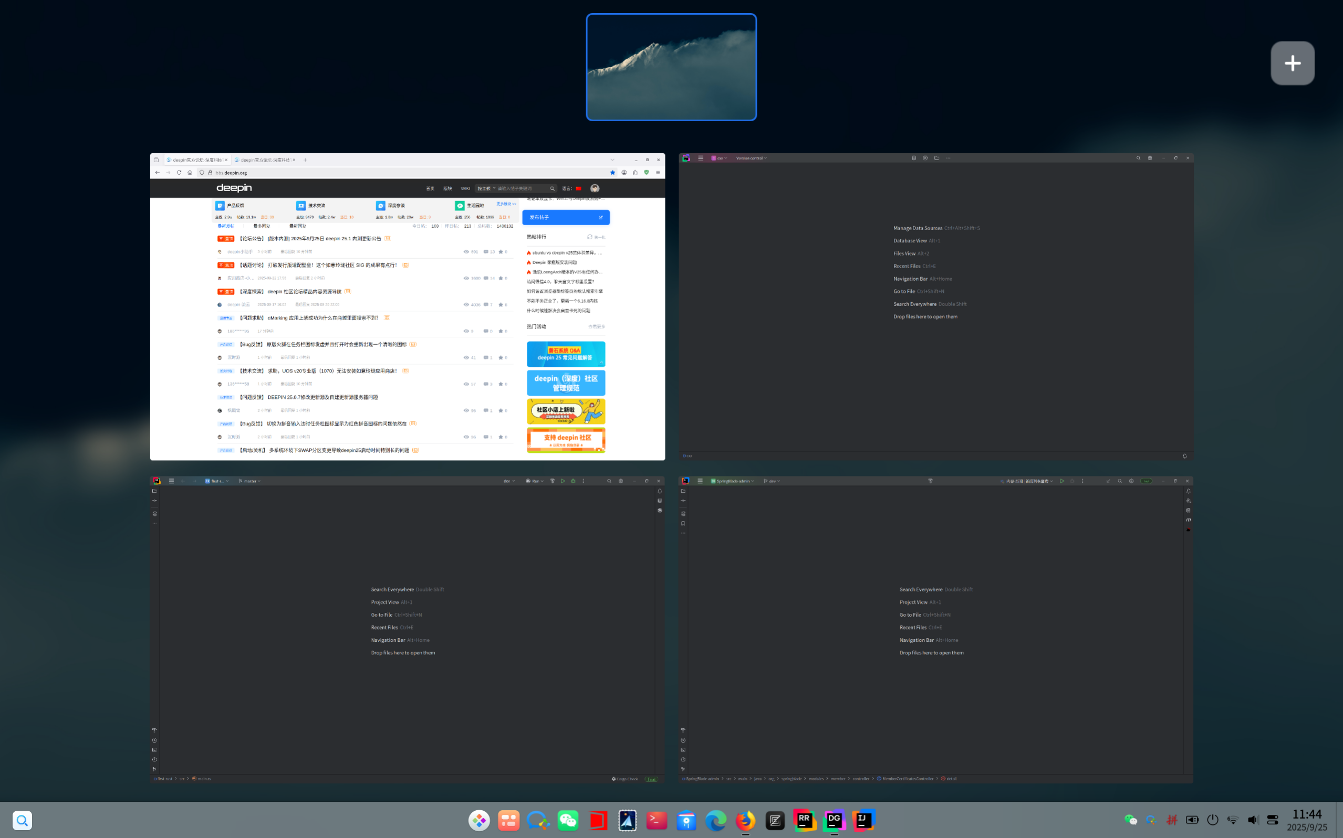Open the Zed editor dock icon
1343x838 pixels.
[x=775, y=820]
